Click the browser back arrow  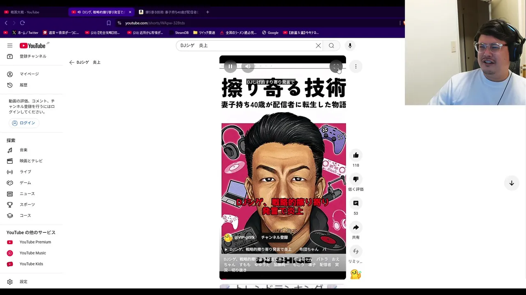[6, 23]
